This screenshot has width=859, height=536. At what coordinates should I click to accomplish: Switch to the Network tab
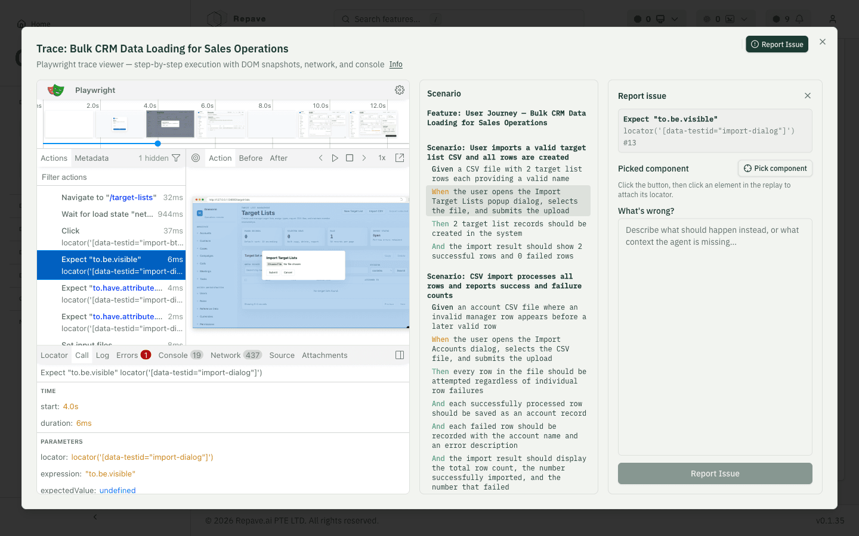tap(236, 355)
